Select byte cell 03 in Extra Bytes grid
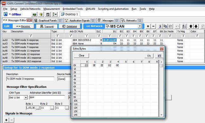 click(x=85, y=65)
